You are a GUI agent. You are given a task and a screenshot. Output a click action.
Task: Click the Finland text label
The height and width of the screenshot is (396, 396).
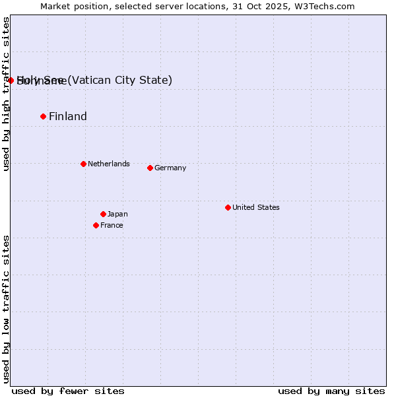click(68, 117)
